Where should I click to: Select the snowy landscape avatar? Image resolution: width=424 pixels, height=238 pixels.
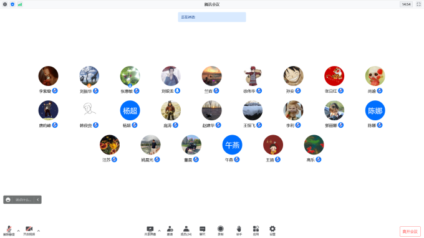[253, 110]
